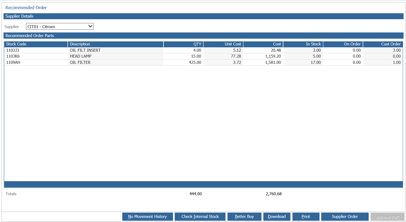Viewport: 406px width, 222px height.
Task: Select the 1103K6 HEAD LAMP row
Action: coord(204,56)
